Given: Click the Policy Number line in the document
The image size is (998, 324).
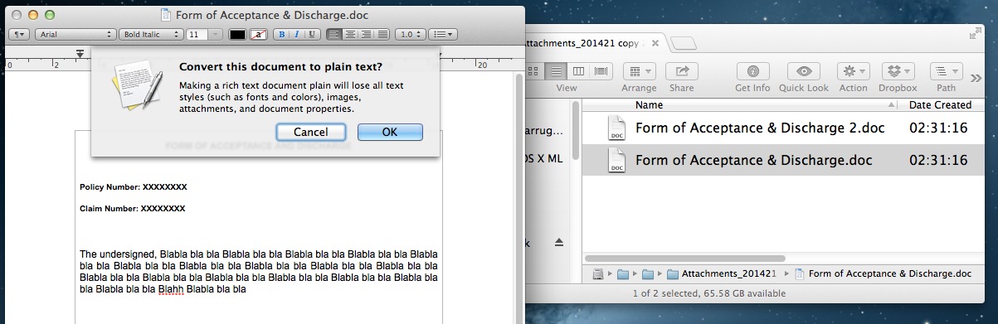Looking at the screenshot, I should (x=134, y=187).
